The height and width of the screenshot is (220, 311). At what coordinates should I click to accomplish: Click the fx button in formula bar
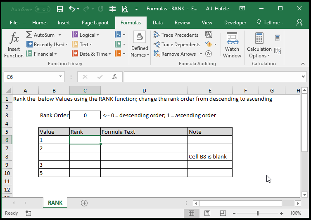click(115, 77)
